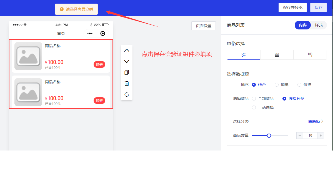The image size is (333, 188).
Task: Delete component with the trash icon
Action: (x=127, y=84)
